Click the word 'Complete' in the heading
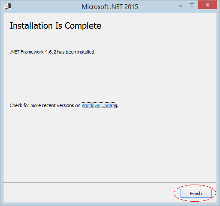Image resolution: width=220 pixels, height=206 pixels. click(x=83, y=26)
